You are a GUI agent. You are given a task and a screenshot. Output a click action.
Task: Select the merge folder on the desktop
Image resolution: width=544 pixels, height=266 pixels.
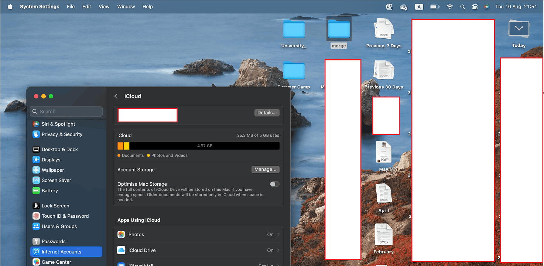point(339,33)
